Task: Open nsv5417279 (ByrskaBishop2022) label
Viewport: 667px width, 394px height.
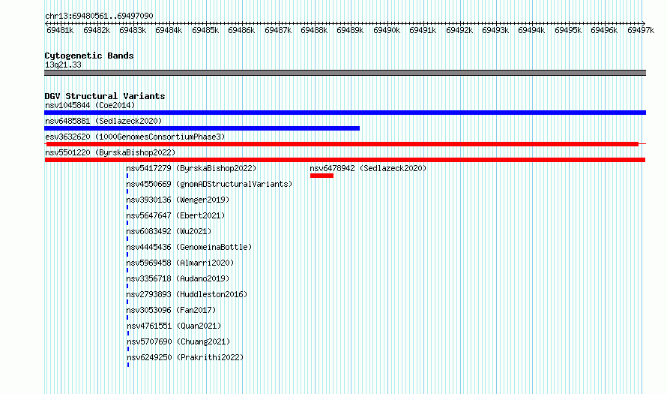Action: tap(191, 168)
